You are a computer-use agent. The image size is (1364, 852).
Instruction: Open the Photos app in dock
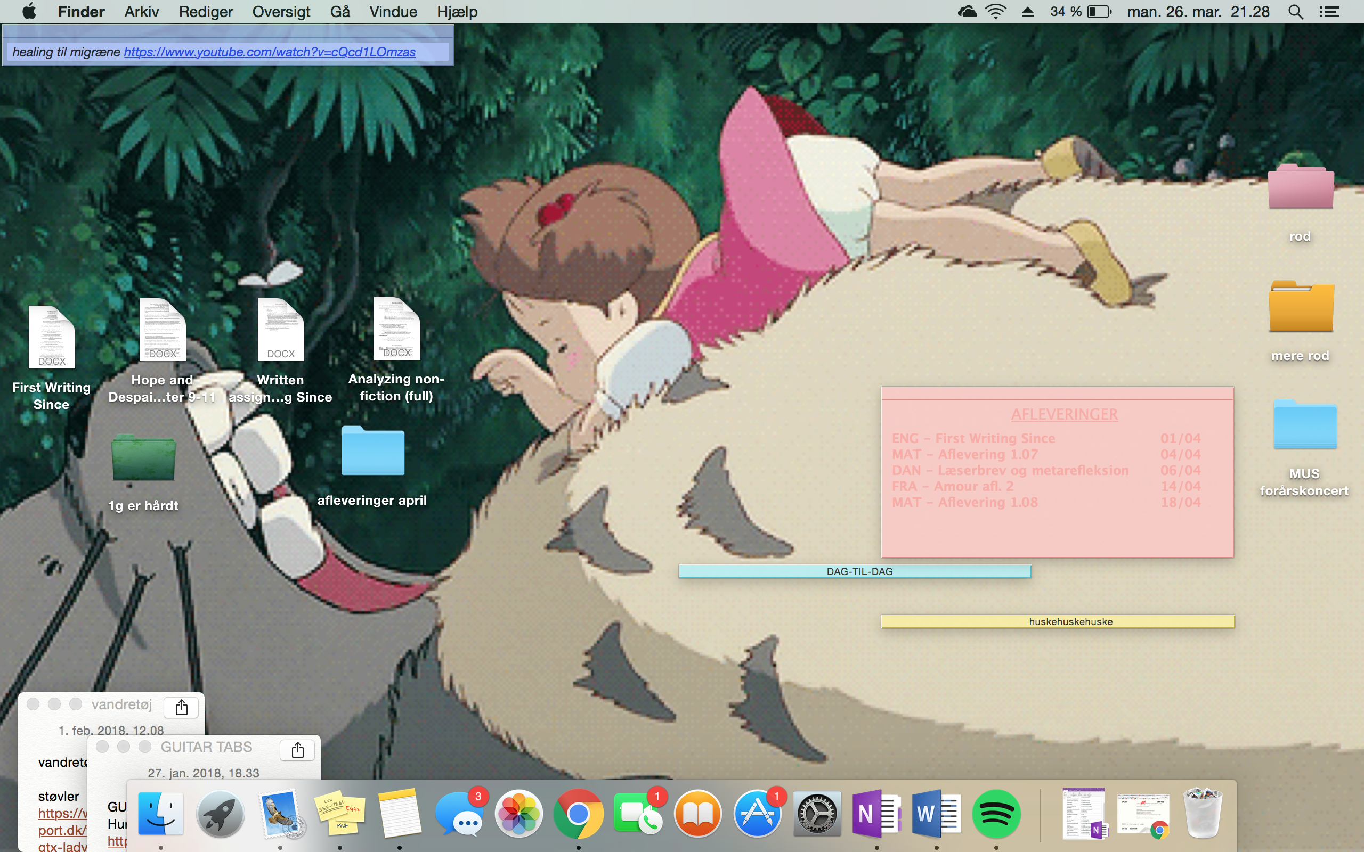(x=518, y=814)
